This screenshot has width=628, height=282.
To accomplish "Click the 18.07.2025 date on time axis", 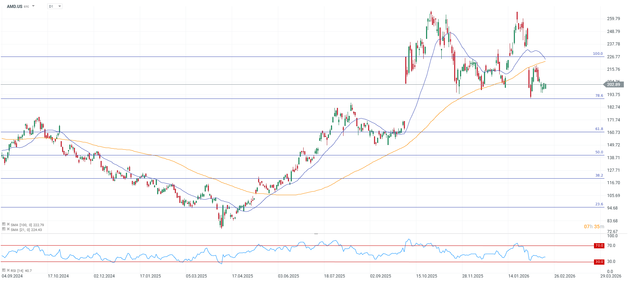I will (x=334, y=276).
